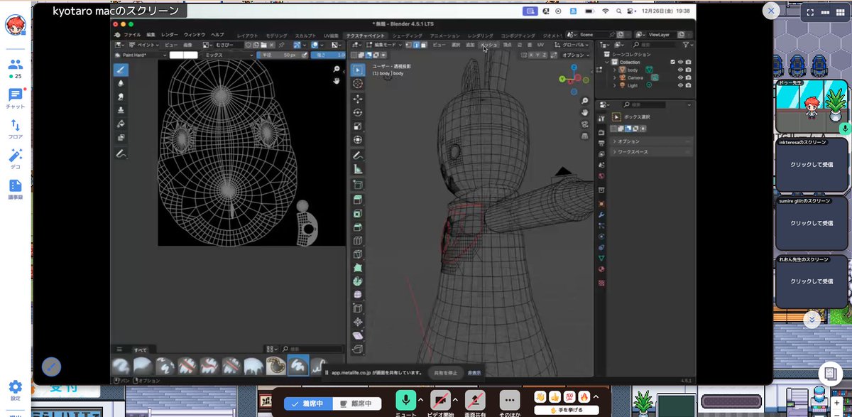This screenshot has height=417, width=852.
Task: Select the Knife tool
Action: (358, 254)
